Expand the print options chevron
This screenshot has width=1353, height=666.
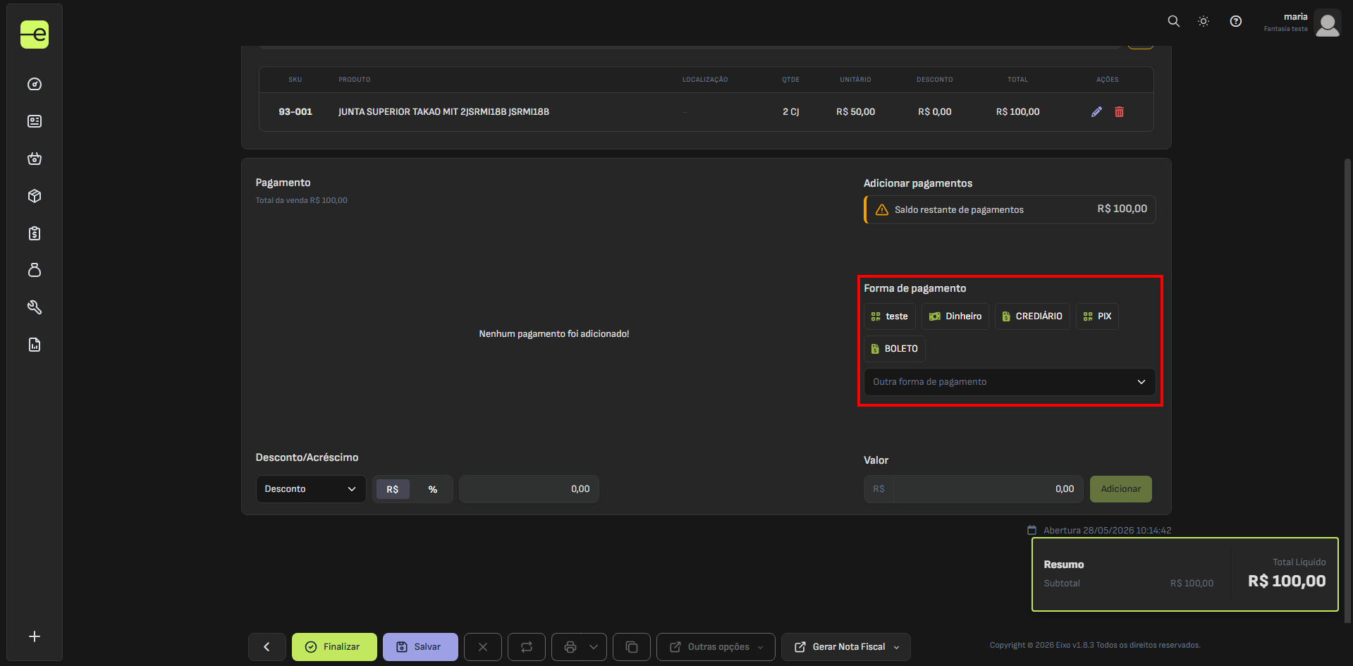594,647
